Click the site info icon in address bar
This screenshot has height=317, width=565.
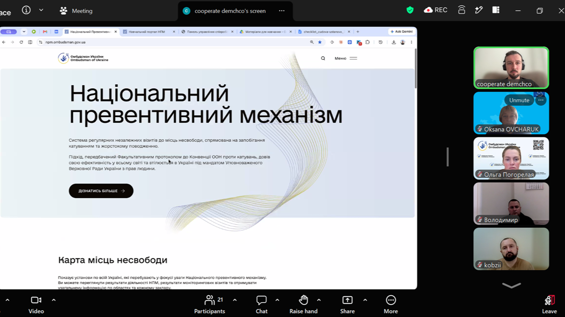point(41,42)
